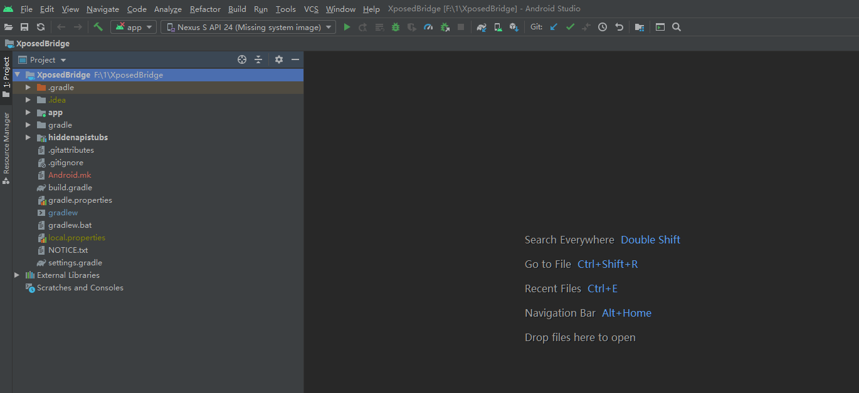
Task: Expand the External Libraries arrow
Action: coord(17,275)
